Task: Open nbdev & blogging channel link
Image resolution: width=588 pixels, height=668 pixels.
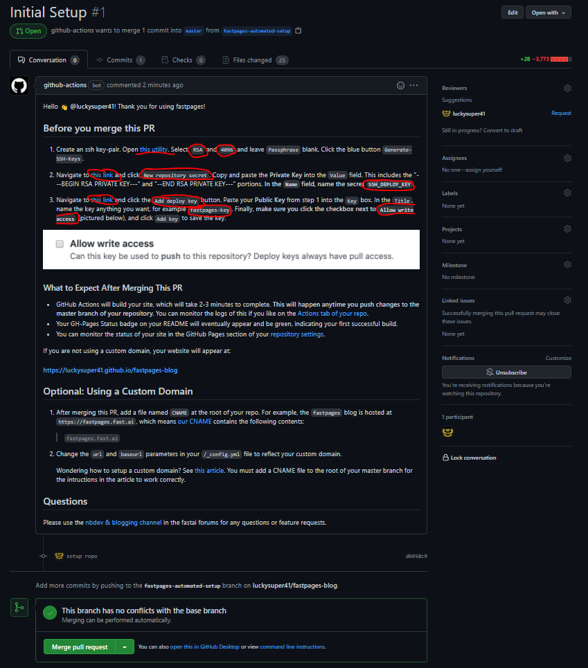Action: point(123,523)
